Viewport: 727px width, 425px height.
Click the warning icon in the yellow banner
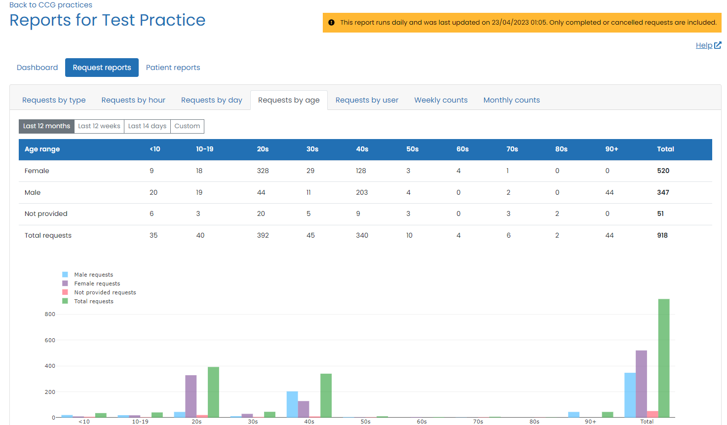pos(331,23)
